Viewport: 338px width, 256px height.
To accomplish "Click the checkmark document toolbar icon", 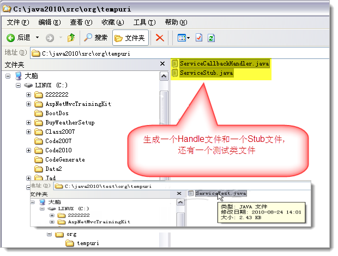I will 199,38.
